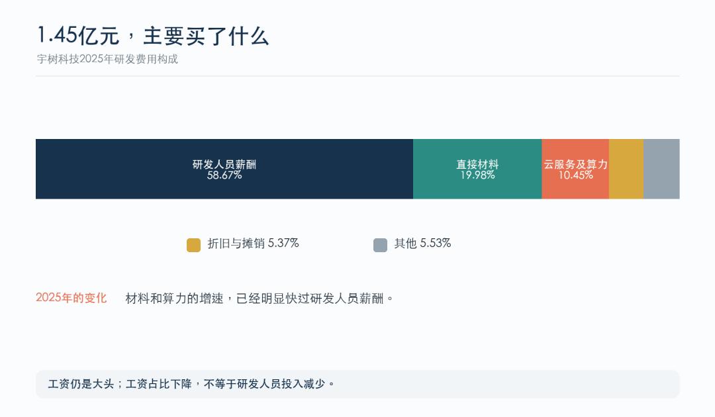The height and width of the screenshot is (417, 715).
Task: Select the orange 云服务及算力 bar segment
Action: point(575,169)
